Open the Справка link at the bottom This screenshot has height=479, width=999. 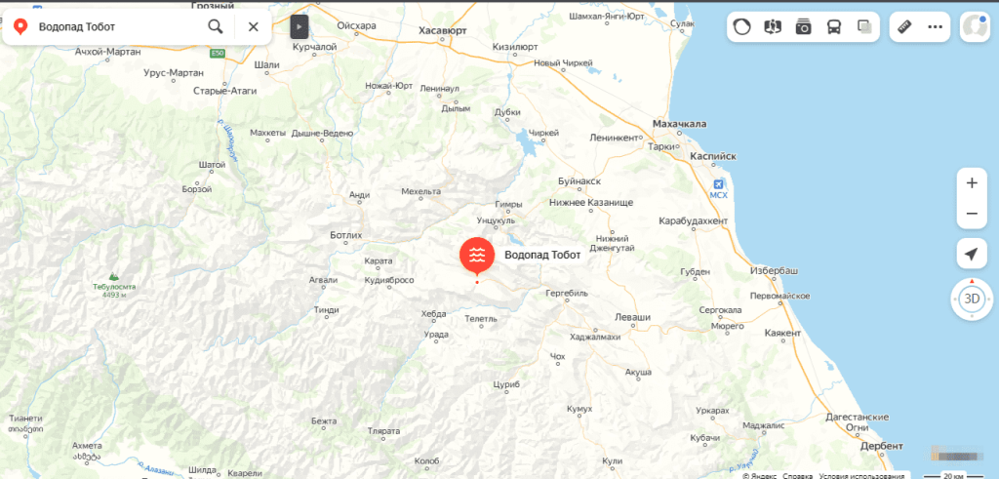(x=797, y=475)
